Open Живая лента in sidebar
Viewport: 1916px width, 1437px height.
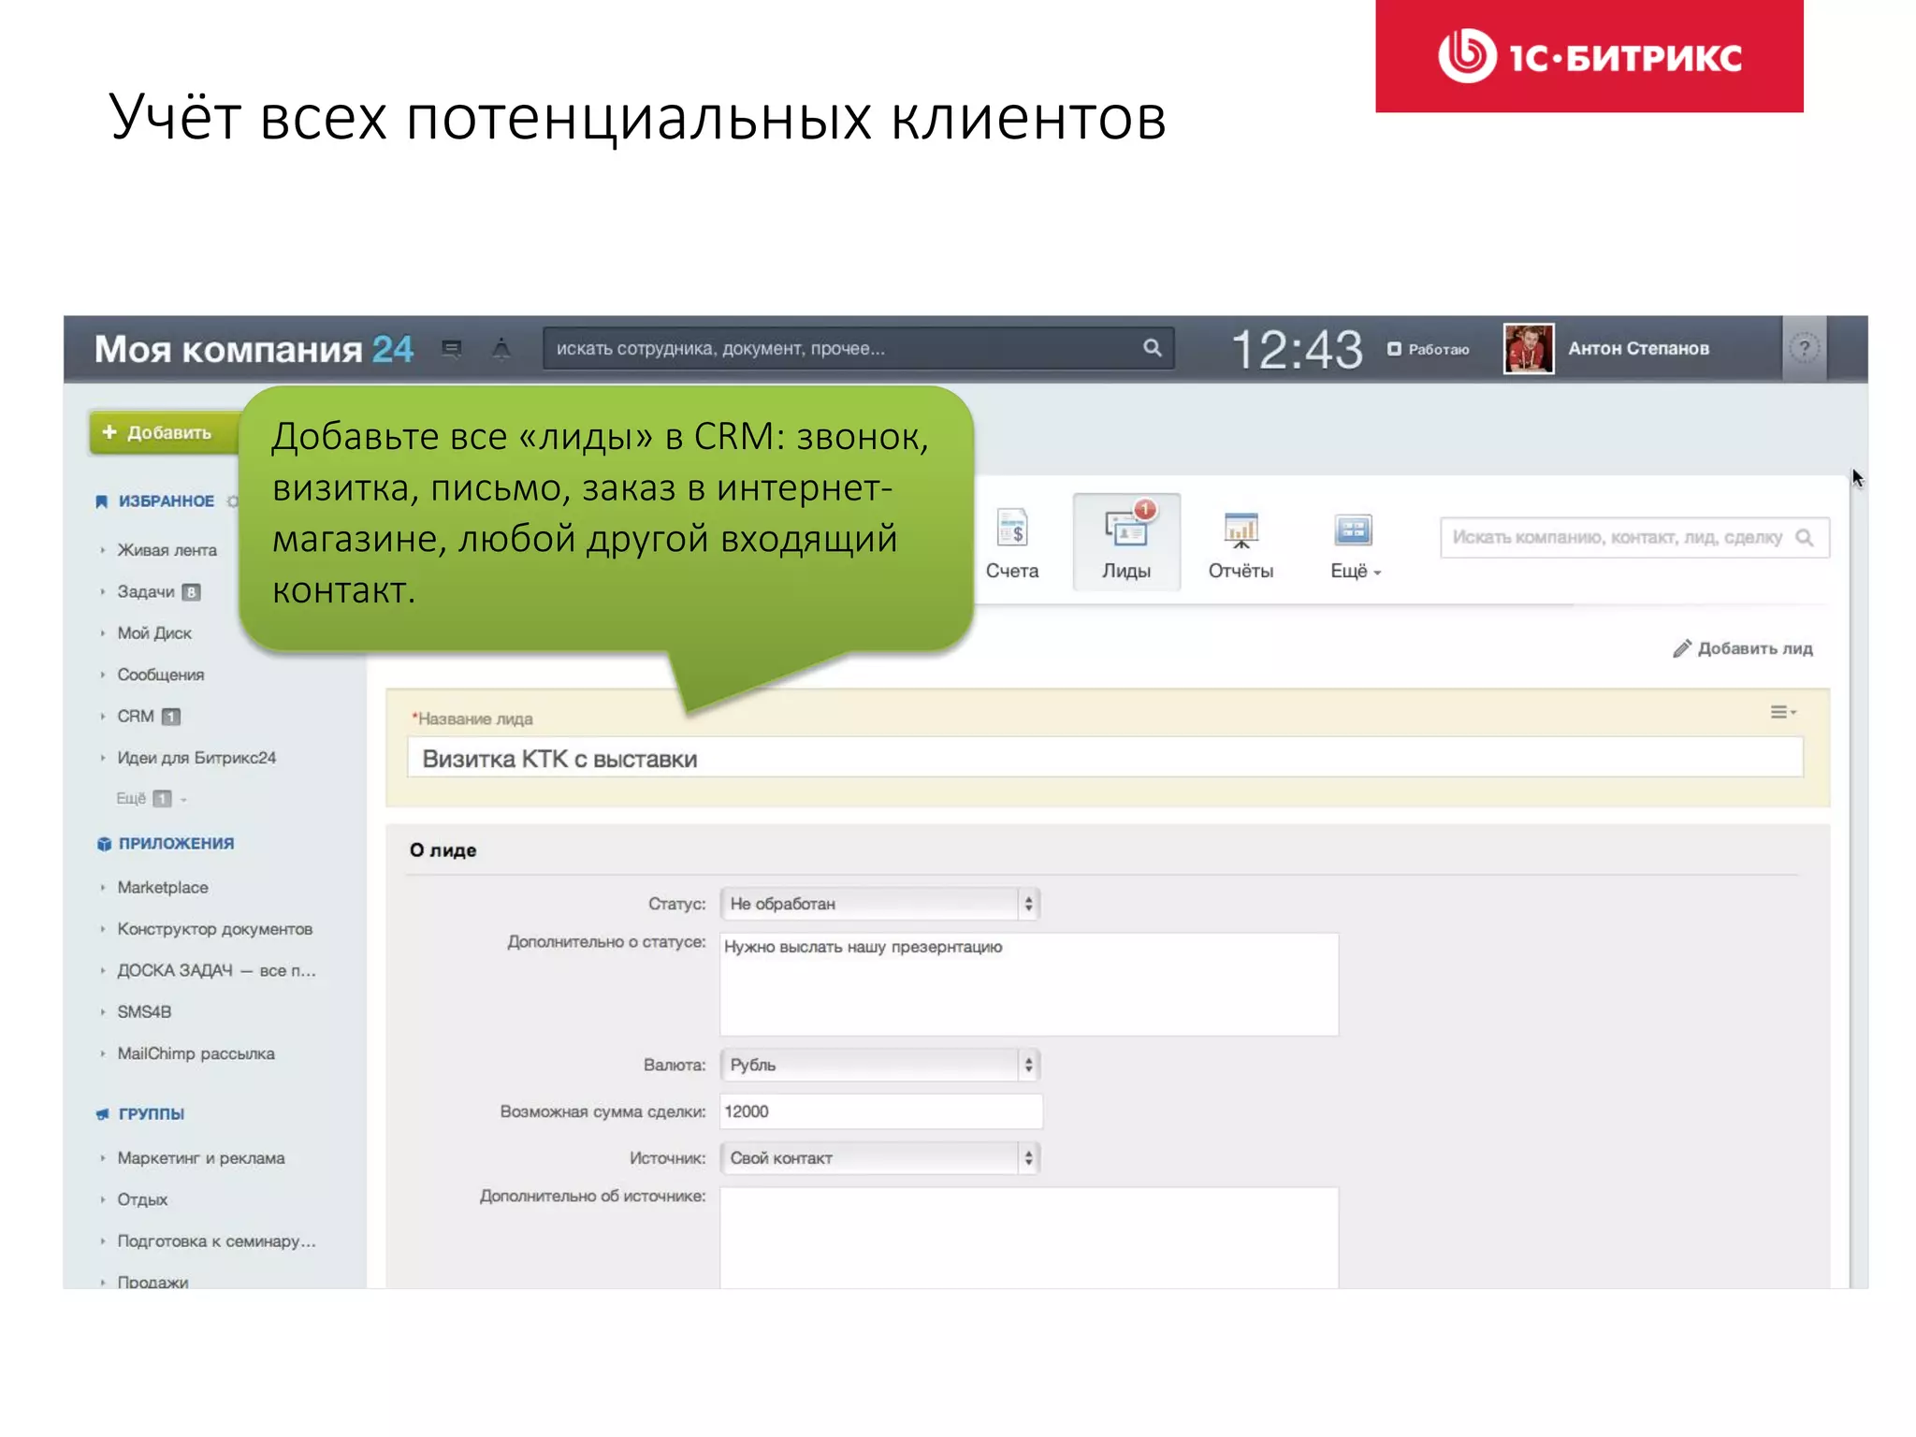click(x=167, y=550)
